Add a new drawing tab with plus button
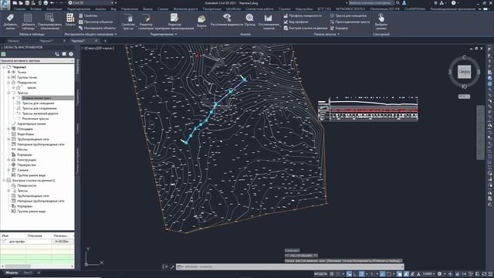This screenshot has width=494, height=278. pyautogui.click(x=105, y=41)
